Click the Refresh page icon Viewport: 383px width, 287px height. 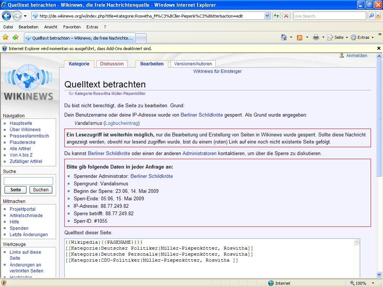coord(276,16)
